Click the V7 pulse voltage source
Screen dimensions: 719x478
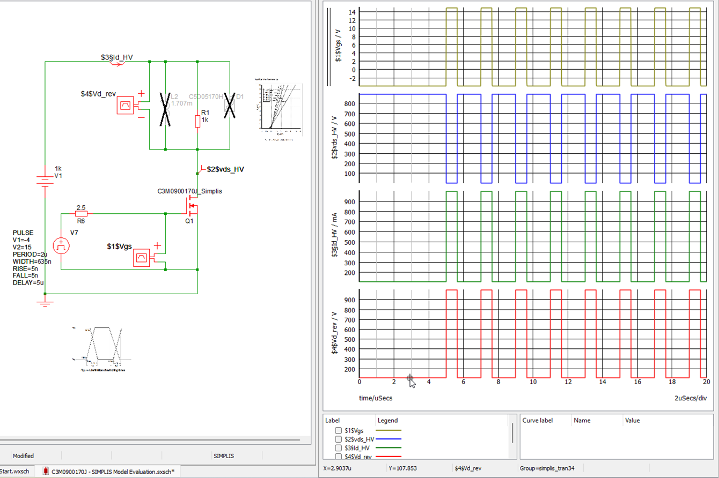tap(62, 246)
